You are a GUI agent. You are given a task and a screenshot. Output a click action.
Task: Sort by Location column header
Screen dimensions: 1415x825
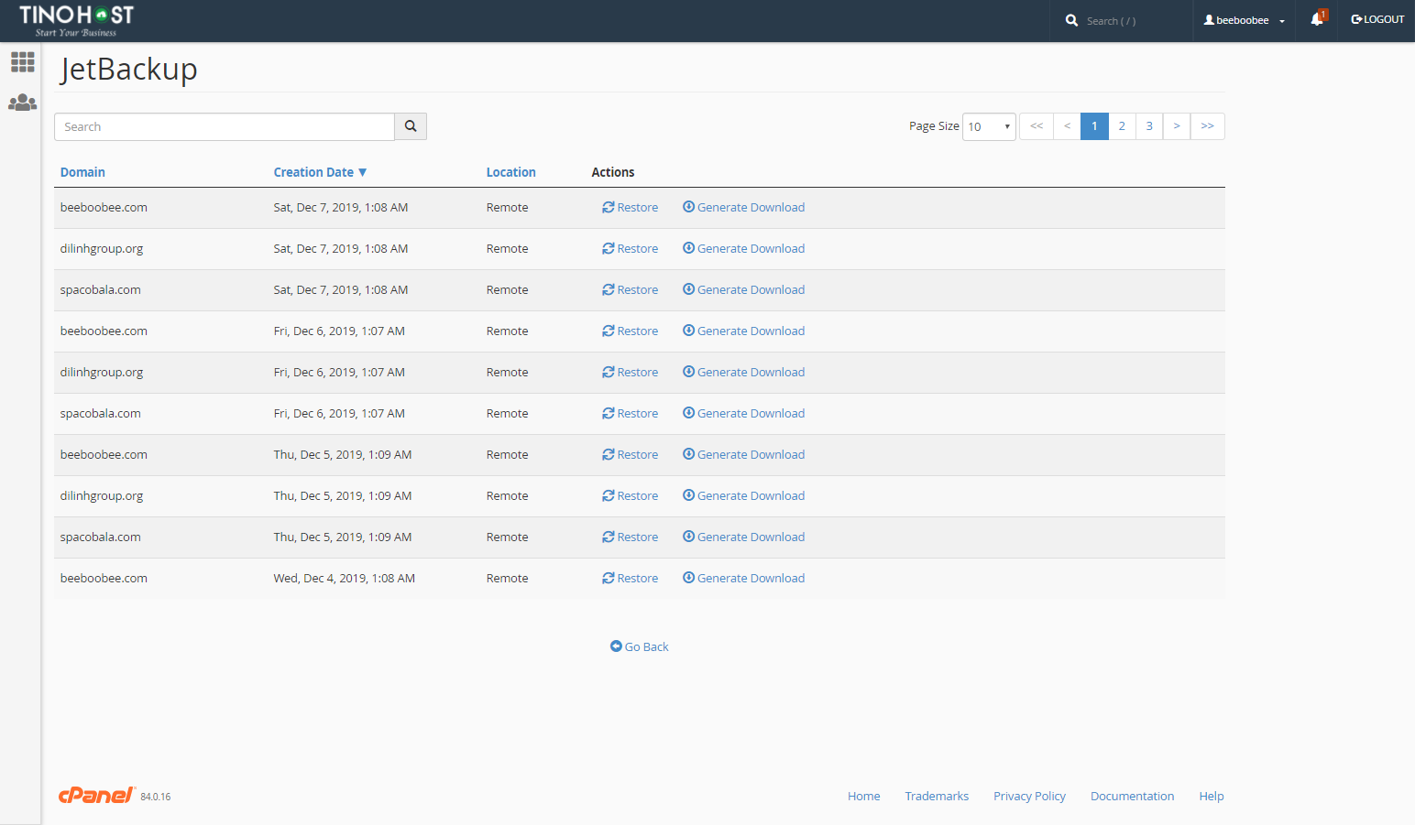coord(510,172)
